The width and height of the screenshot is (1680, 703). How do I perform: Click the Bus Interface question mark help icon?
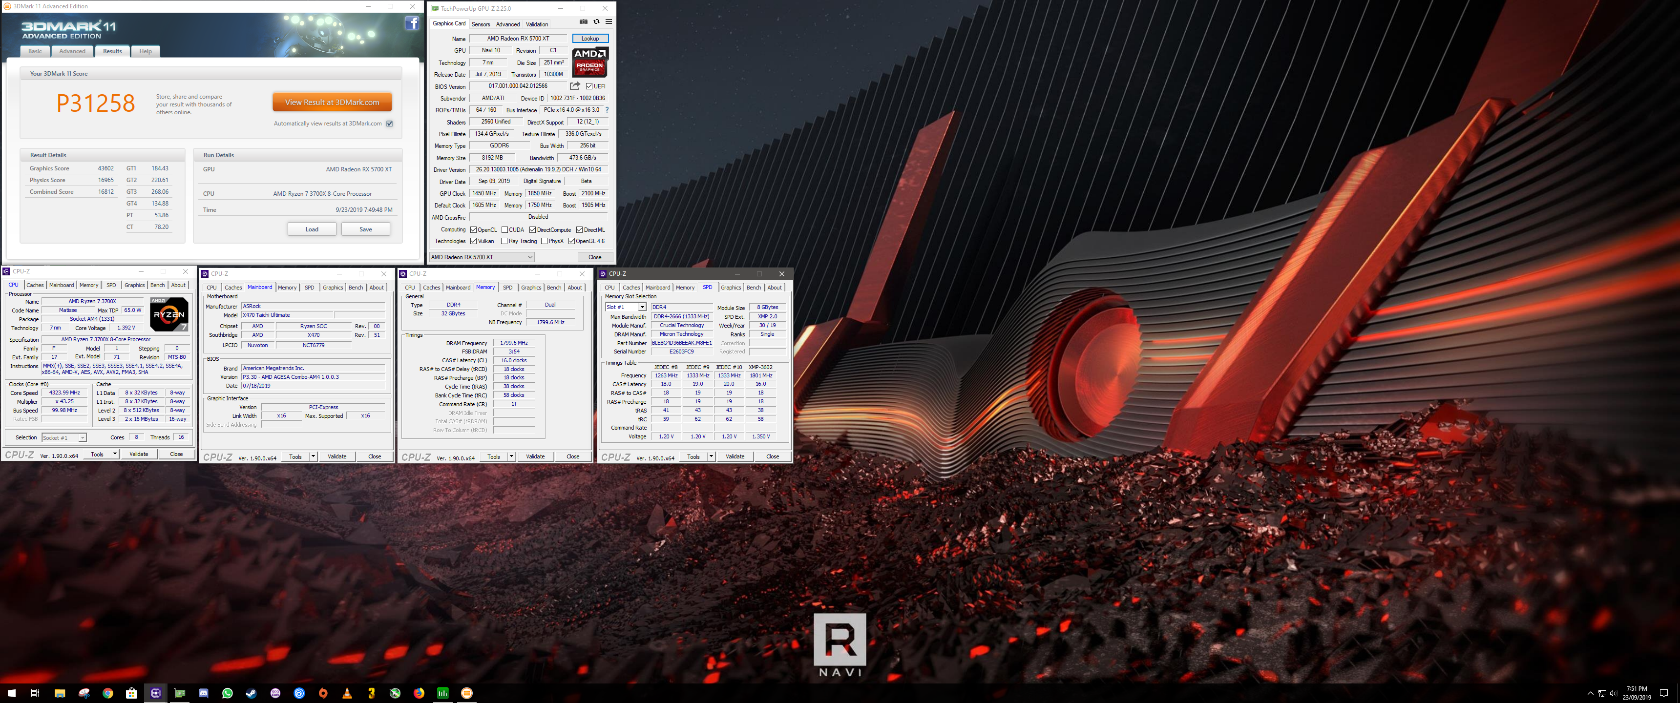[607, 109]
